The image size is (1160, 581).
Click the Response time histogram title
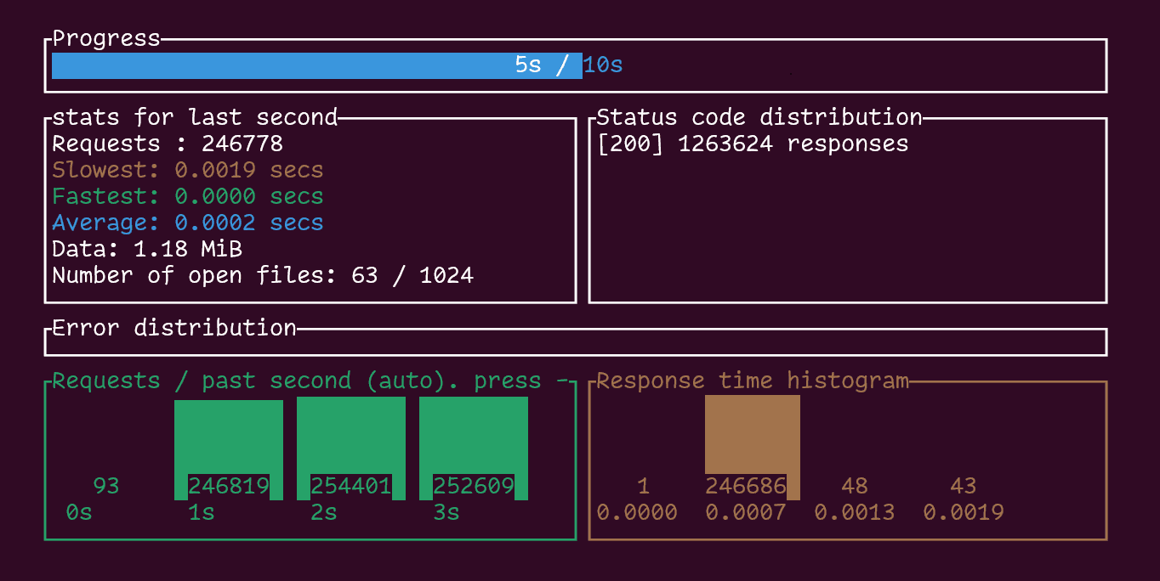point(753,381)
